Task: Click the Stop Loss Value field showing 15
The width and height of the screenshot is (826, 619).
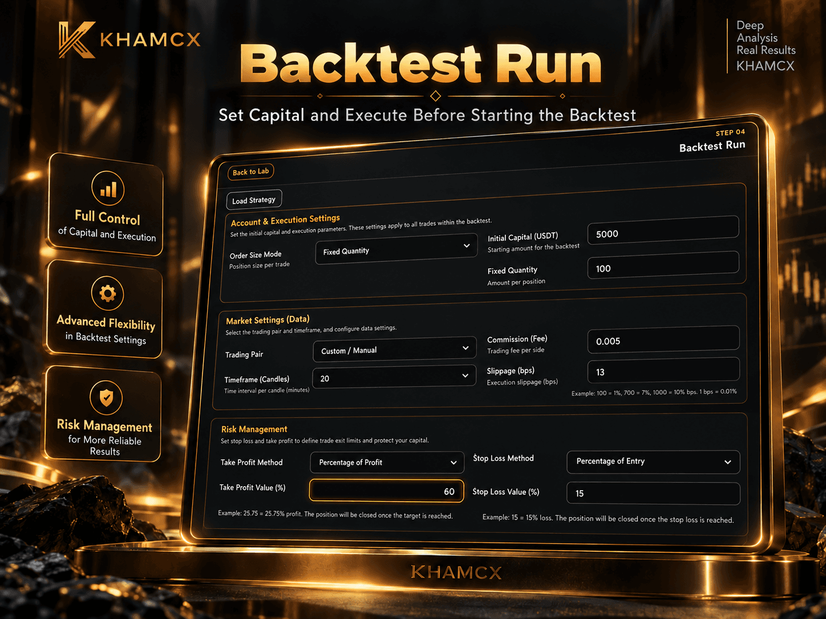Action: [x=653, y=494]
